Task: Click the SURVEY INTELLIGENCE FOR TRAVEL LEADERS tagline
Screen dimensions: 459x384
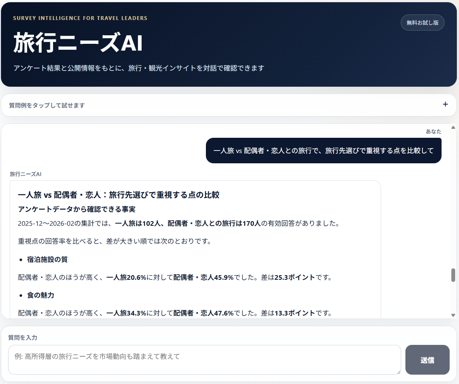Action: (80, 18)
